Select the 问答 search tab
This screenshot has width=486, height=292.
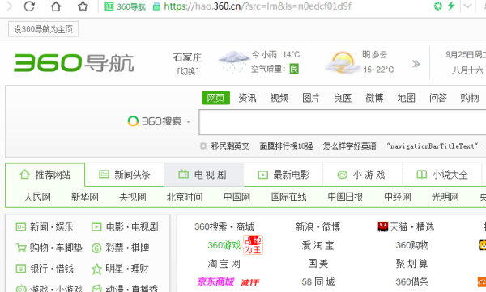point(437,98)
